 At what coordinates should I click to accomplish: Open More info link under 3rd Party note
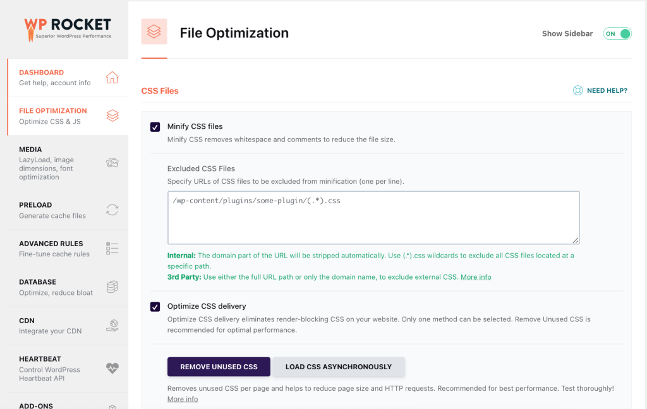pos(475,277)
